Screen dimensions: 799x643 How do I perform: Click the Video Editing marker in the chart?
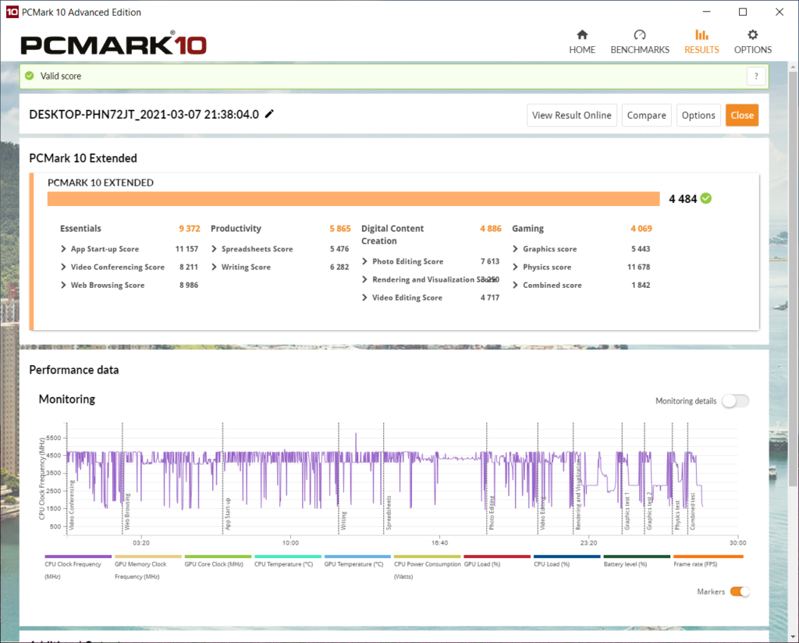(543, 513)
